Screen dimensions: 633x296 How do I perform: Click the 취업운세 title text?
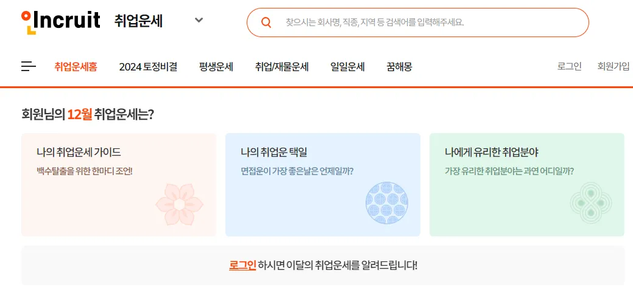tap(138, 21)
